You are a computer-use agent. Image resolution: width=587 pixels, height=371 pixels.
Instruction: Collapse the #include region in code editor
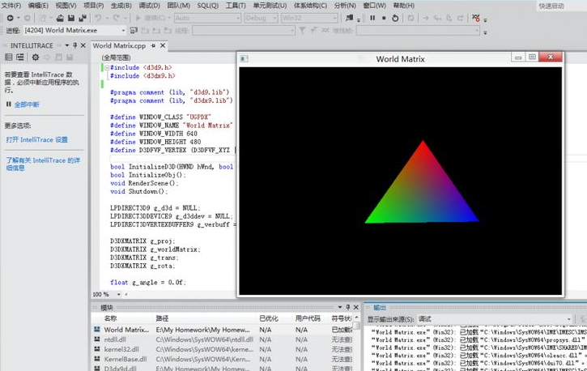106,68
